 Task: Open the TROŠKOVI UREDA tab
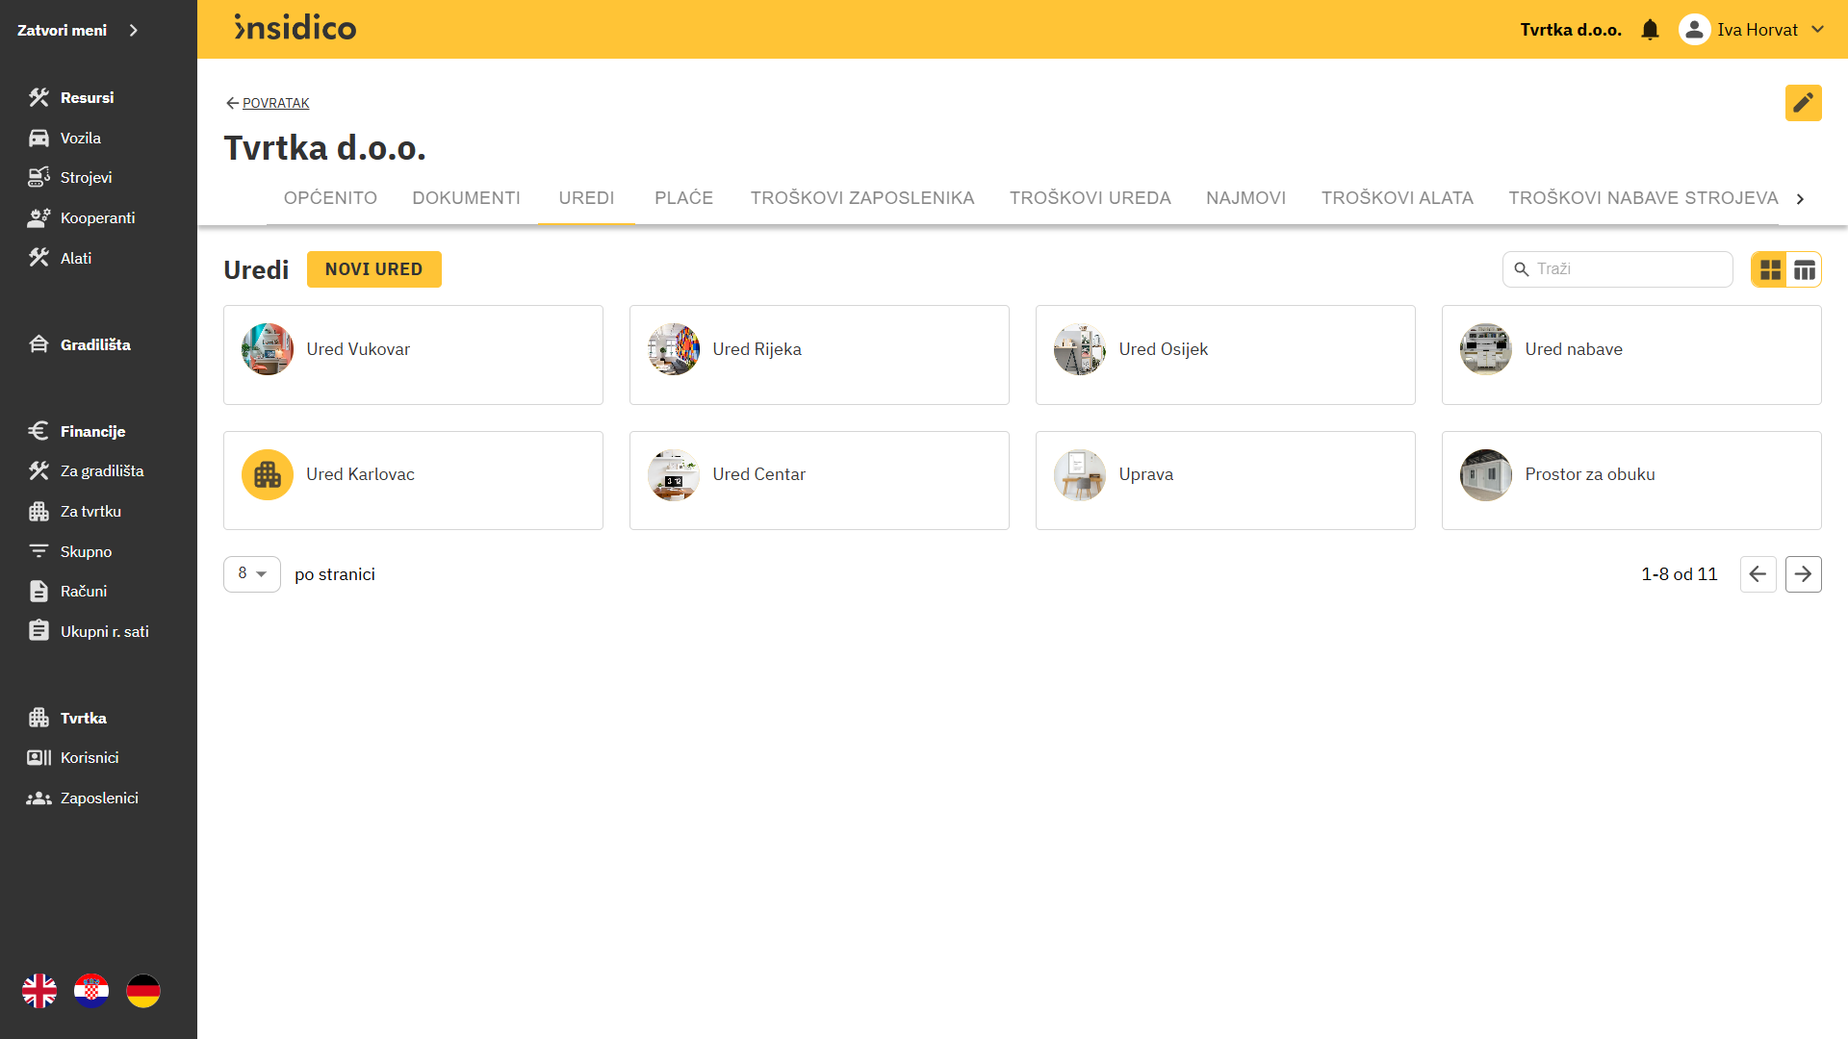coord(1090,197)
